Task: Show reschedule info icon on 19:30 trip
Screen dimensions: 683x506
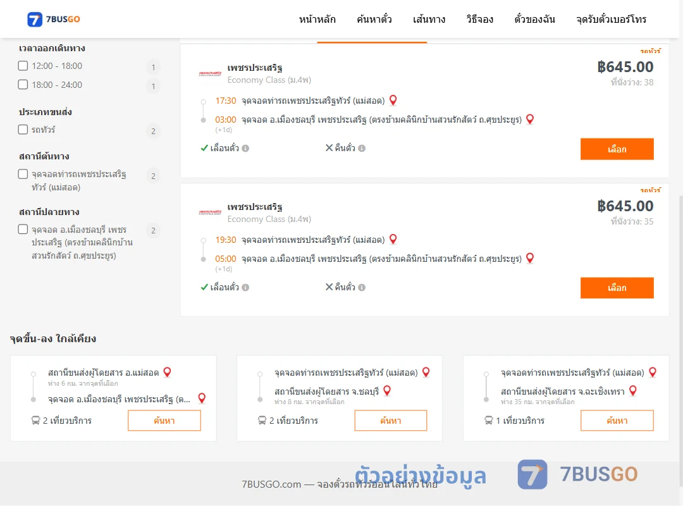Action: coord(245,287)
